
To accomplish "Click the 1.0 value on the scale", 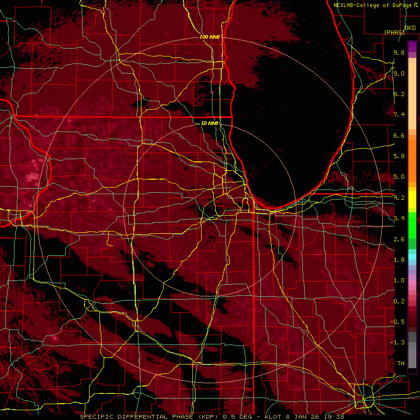I will click(399, 280).
